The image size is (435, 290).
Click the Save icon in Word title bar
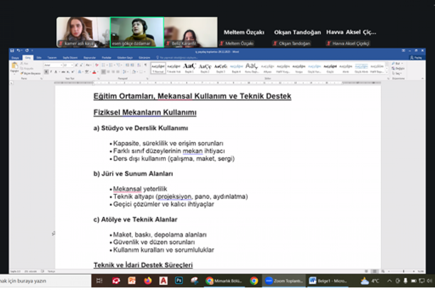point(12,50)
